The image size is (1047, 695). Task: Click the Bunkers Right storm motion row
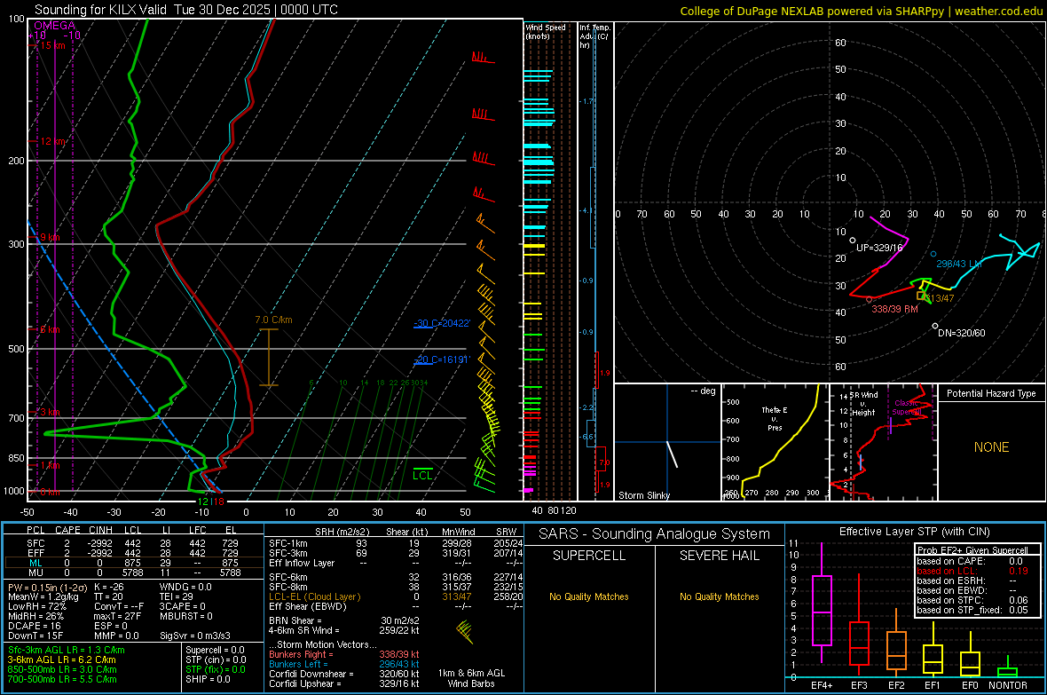344,654
